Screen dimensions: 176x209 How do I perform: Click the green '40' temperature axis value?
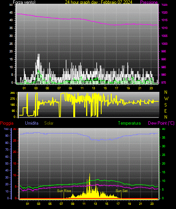coord(164,129)
